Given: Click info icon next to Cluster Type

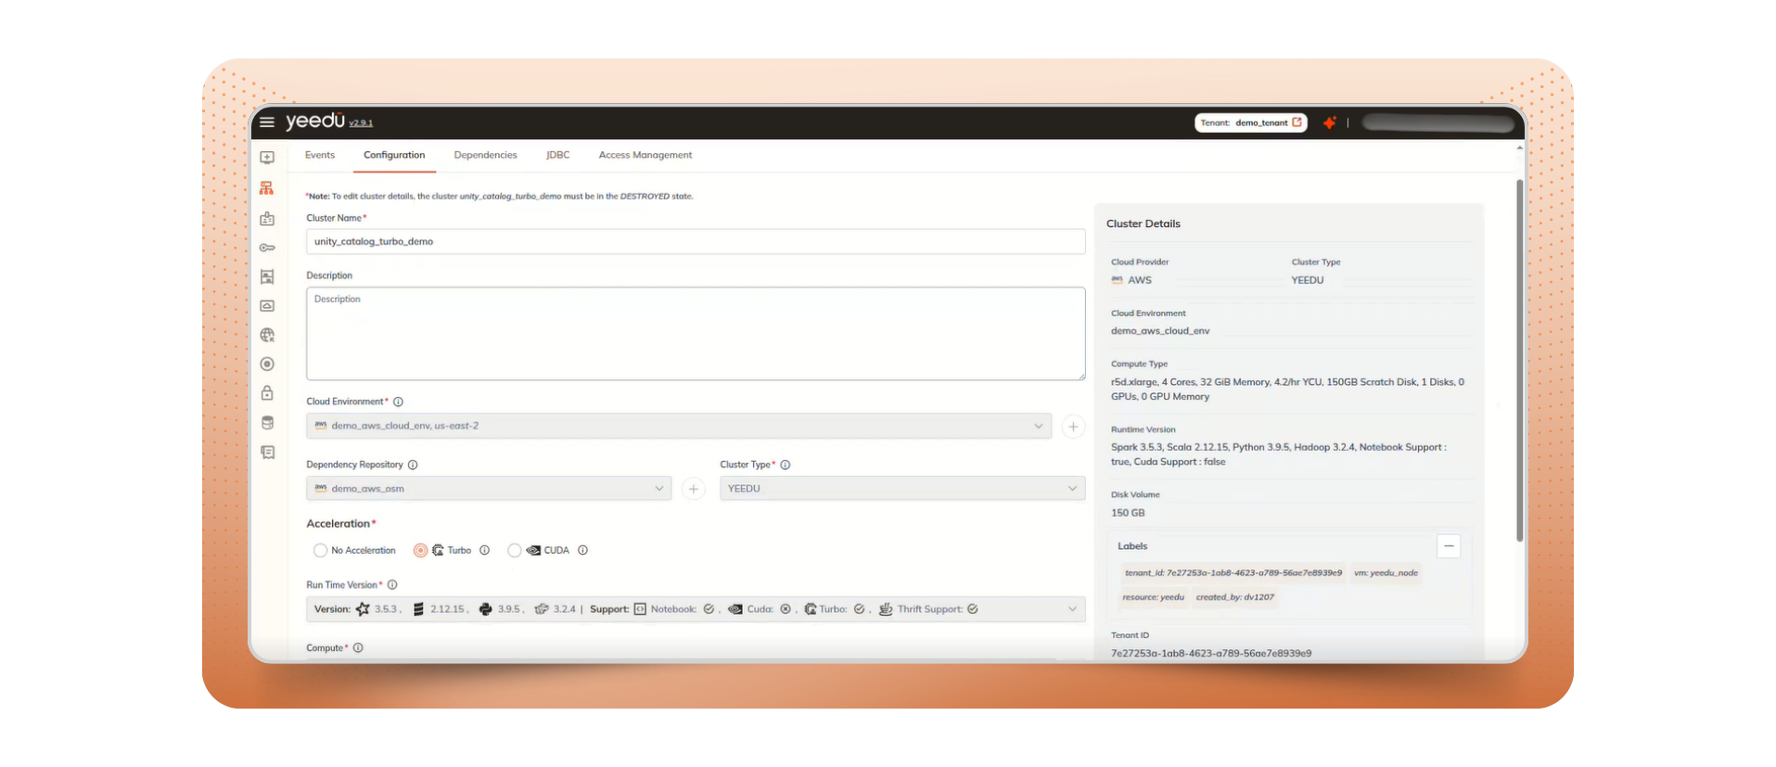Looking at the screenshot, I should coord(785,465).
